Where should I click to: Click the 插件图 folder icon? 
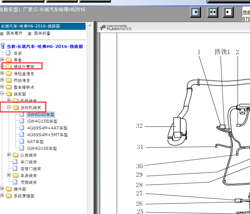coord(9,189)
